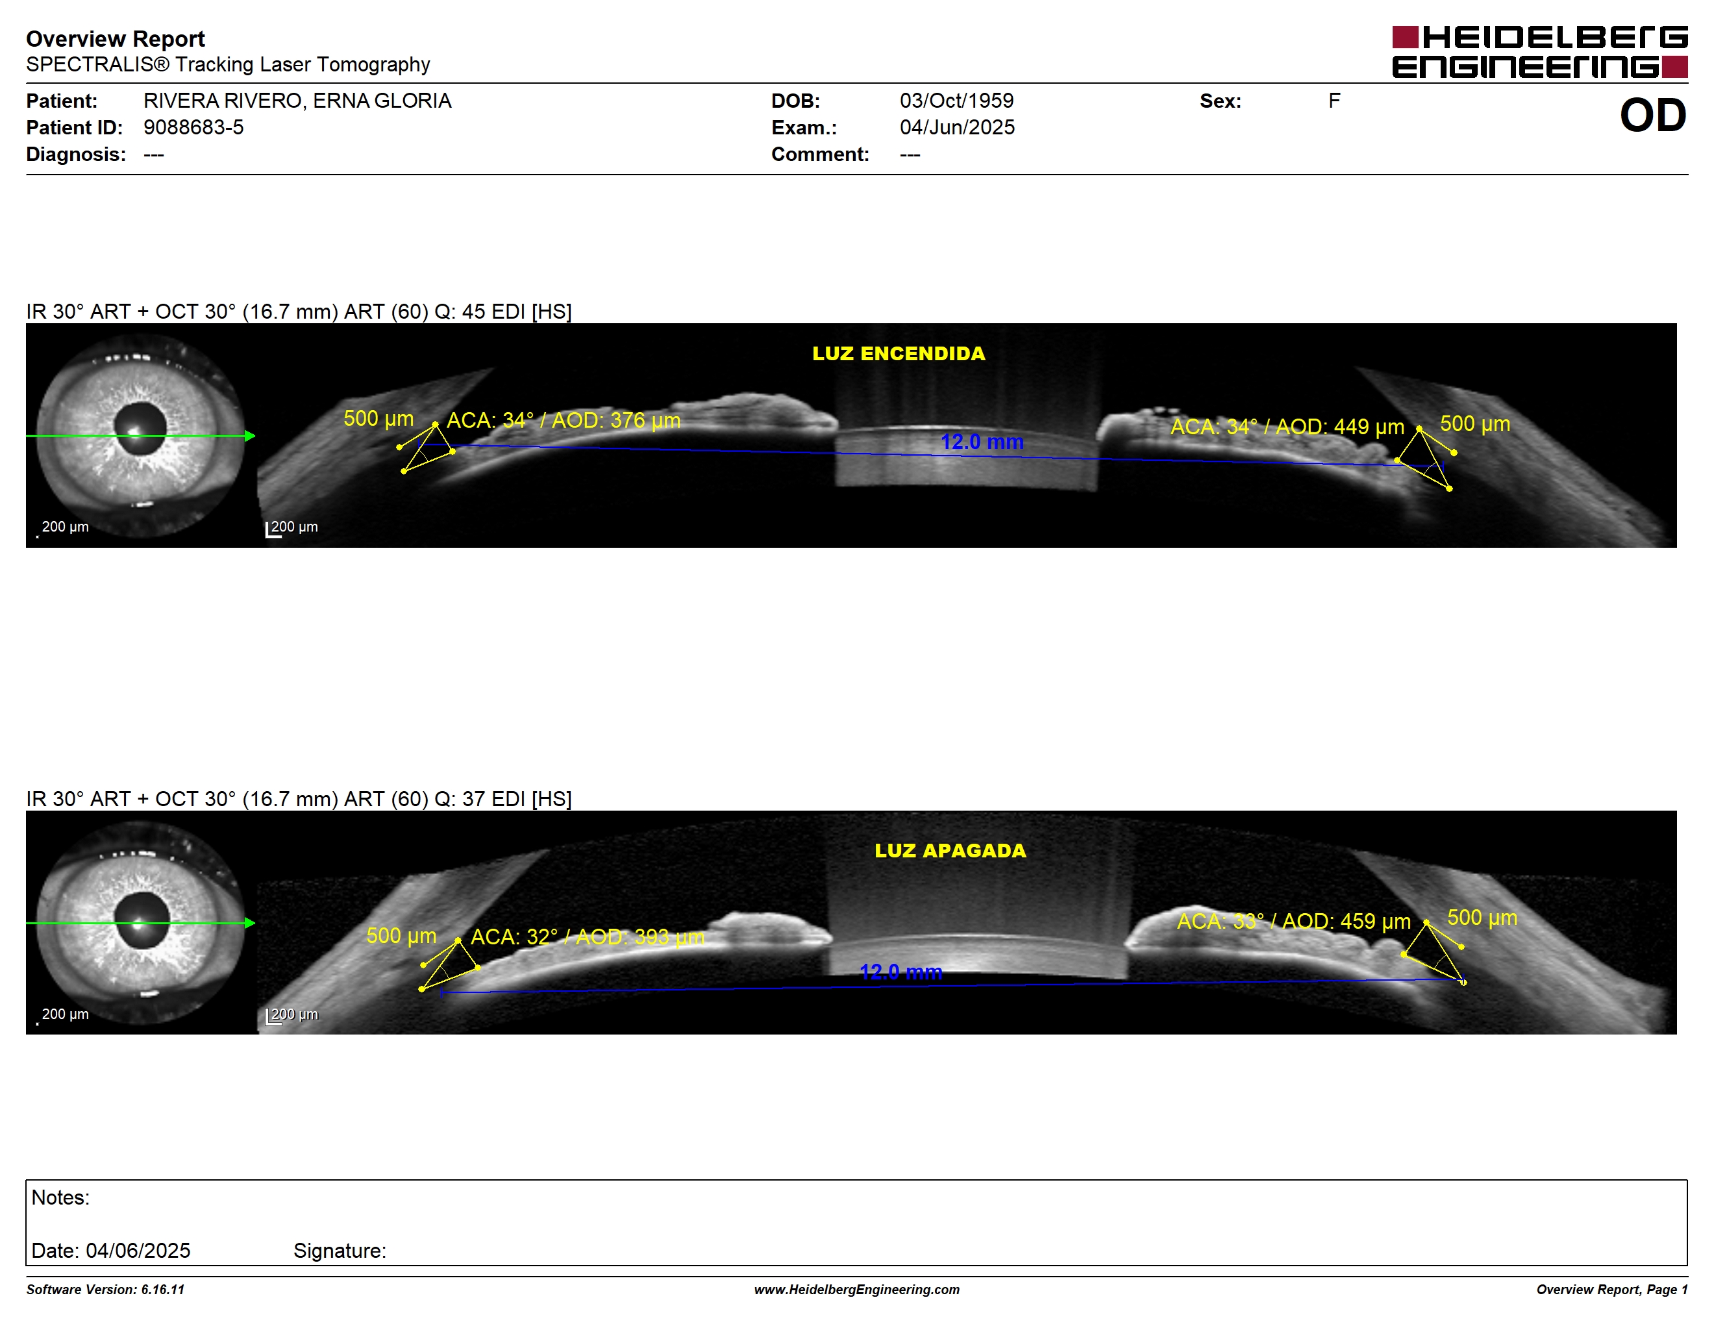Click the 'Diagnosis:' label
The height and width of the screenshot is (1324, 1714).
pyautogui.click(x=76, y=154)
